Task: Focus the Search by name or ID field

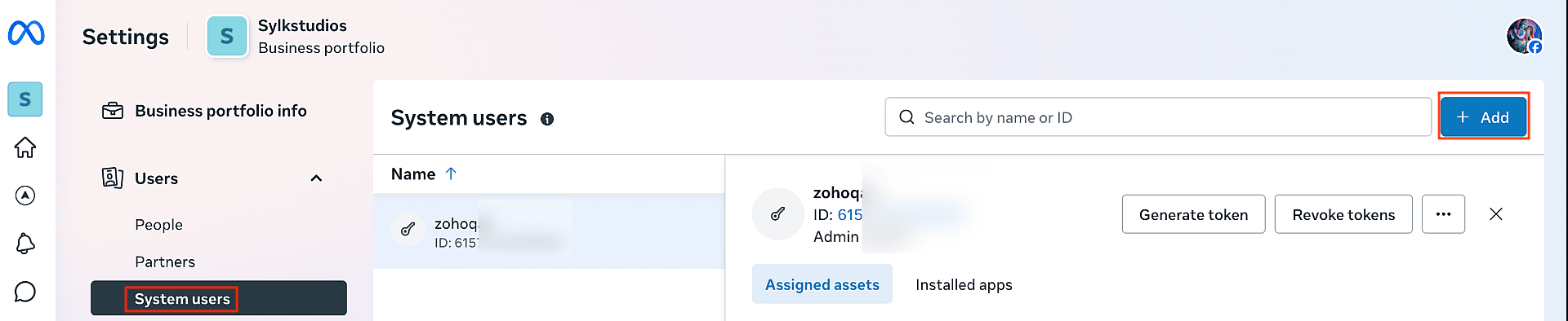Action: [x=1158, y=117]
